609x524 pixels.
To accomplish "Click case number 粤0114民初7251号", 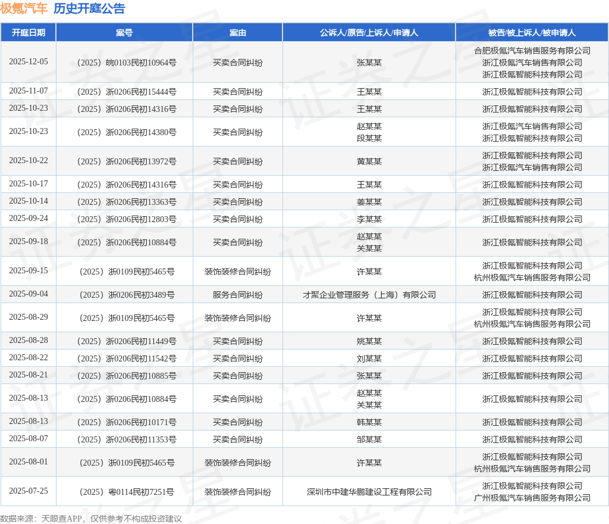I will coord(124,492).
